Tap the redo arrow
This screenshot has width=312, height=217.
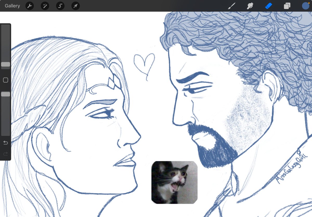point(5,154)
